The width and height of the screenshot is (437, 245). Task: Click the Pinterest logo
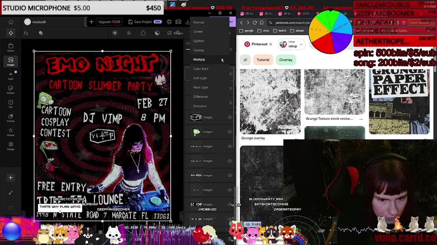[x=247, y=44]
